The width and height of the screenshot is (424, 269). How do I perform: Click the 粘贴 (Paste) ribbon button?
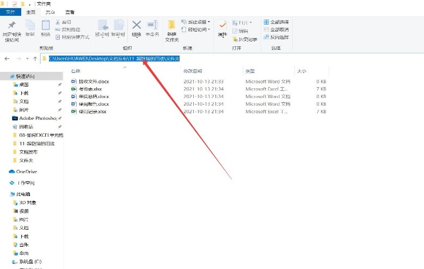[x=45, y=28]
